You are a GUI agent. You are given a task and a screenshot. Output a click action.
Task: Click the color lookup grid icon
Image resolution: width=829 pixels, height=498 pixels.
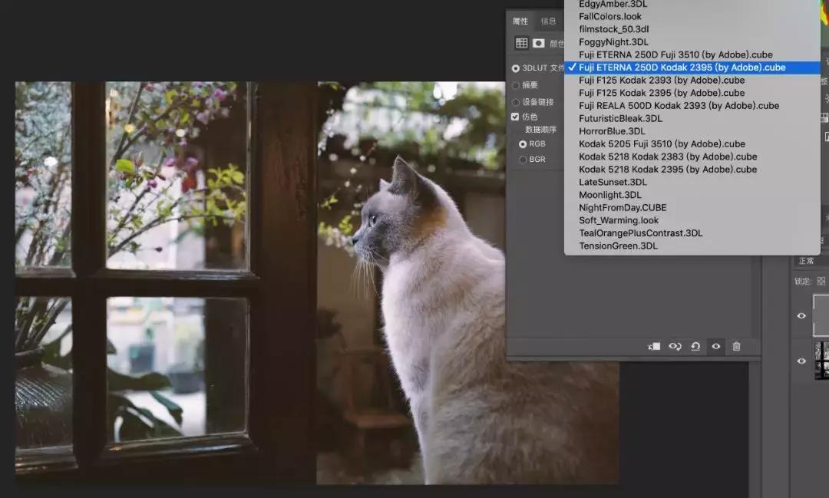(521, 43)
